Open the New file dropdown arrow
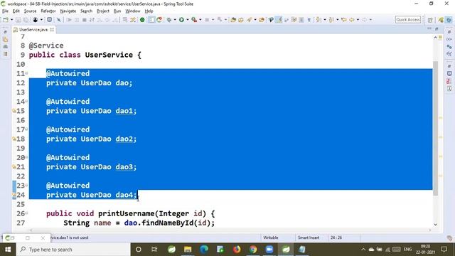The image size is (455, 256). (11, 20)
